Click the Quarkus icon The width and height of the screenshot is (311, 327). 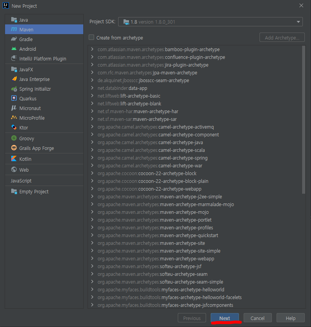pyautogui.click(x=14, y=98)
